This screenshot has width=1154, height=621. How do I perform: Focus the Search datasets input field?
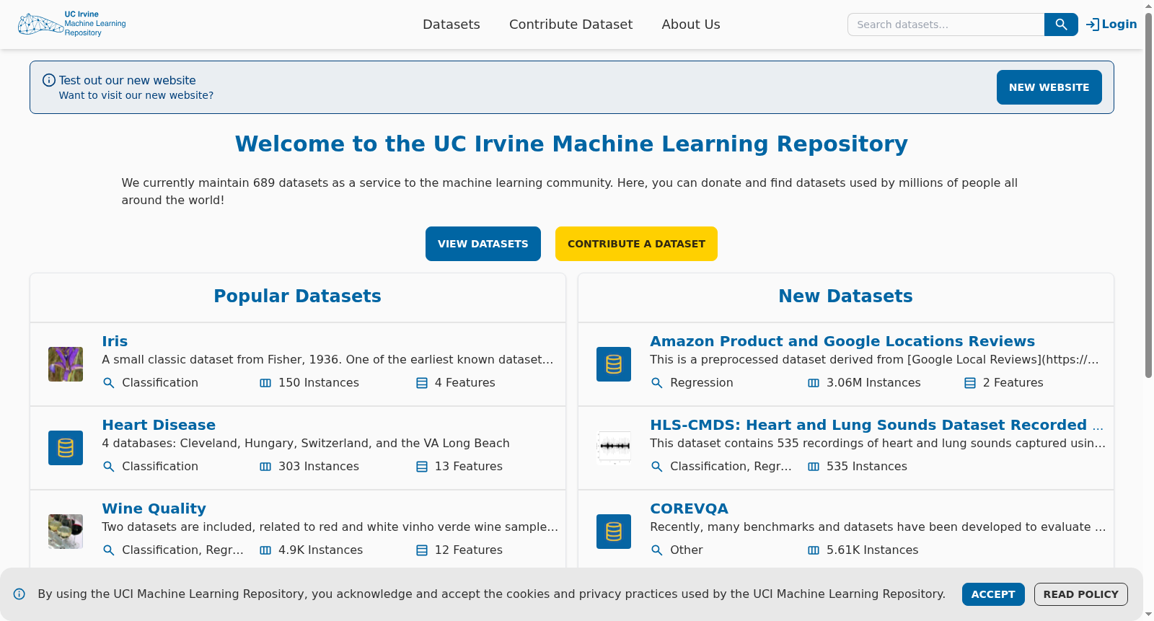tap(946, 25)
